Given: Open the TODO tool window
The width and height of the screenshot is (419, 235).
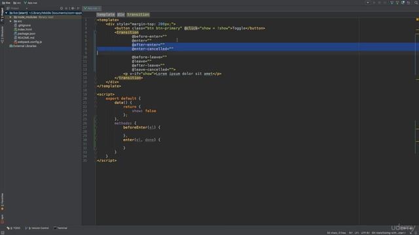Looking at the screenshot, I should (13, 228).
